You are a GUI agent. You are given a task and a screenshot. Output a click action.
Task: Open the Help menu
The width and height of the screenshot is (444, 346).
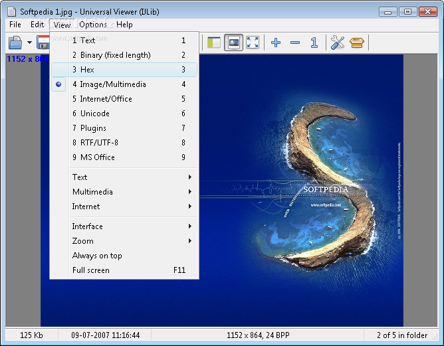pyautogui.click(x=124, y=25)
